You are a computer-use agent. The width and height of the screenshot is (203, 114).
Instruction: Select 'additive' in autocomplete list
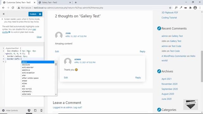point(38,70)
